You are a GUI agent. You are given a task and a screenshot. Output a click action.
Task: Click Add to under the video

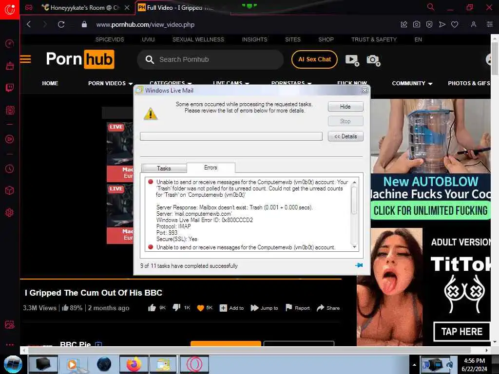tap(231, 308)
